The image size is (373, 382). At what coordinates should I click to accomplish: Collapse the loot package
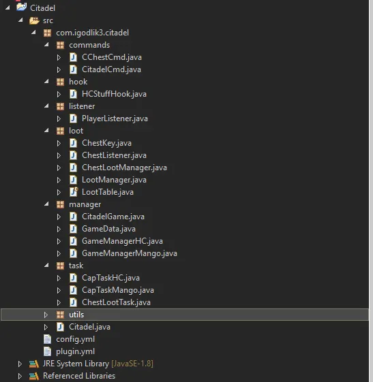point(46,131)
